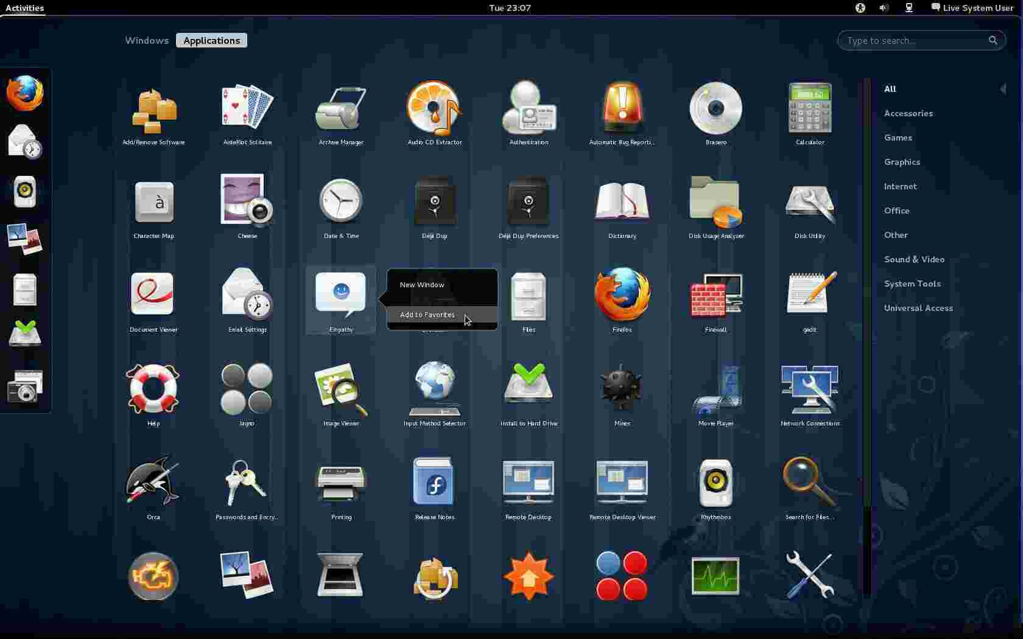Open the volume control in top bar
1023x639 pixels.
884,8
